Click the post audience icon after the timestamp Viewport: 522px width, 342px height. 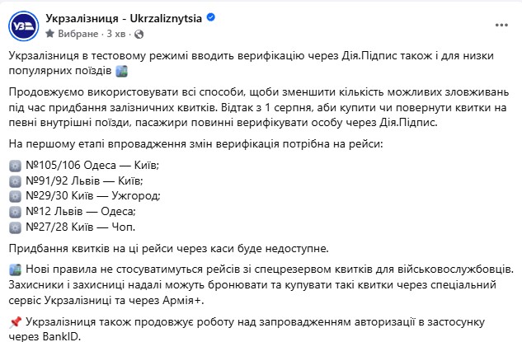(x=137, y=34)
